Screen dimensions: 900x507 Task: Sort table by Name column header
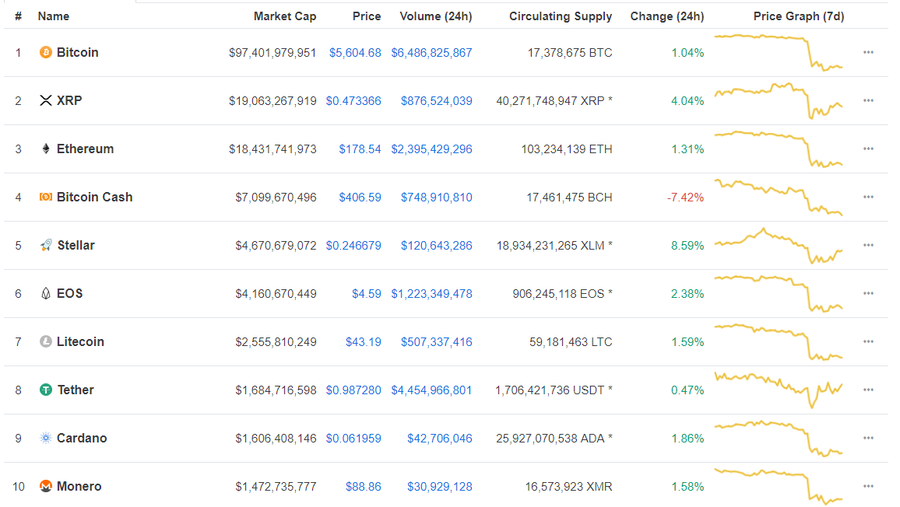[x=54, y=16]
